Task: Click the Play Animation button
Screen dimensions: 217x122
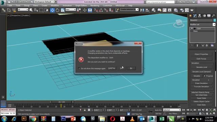Action: [x=191, y=110]
